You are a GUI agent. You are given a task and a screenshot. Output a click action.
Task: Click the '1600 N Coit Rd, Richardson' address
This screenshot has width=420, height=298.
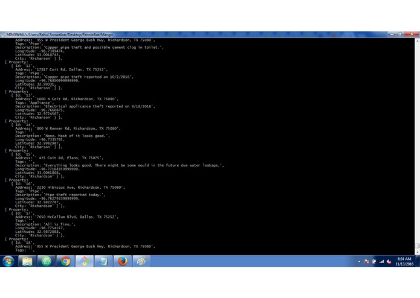(66, 99)
